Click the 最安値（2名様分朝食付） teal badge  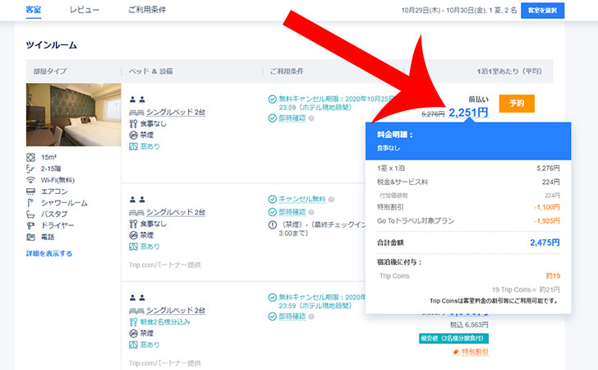click(x=453, y=338)
